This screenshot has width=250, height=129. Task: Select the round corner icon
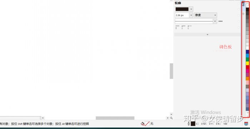[x=184, y=27]
